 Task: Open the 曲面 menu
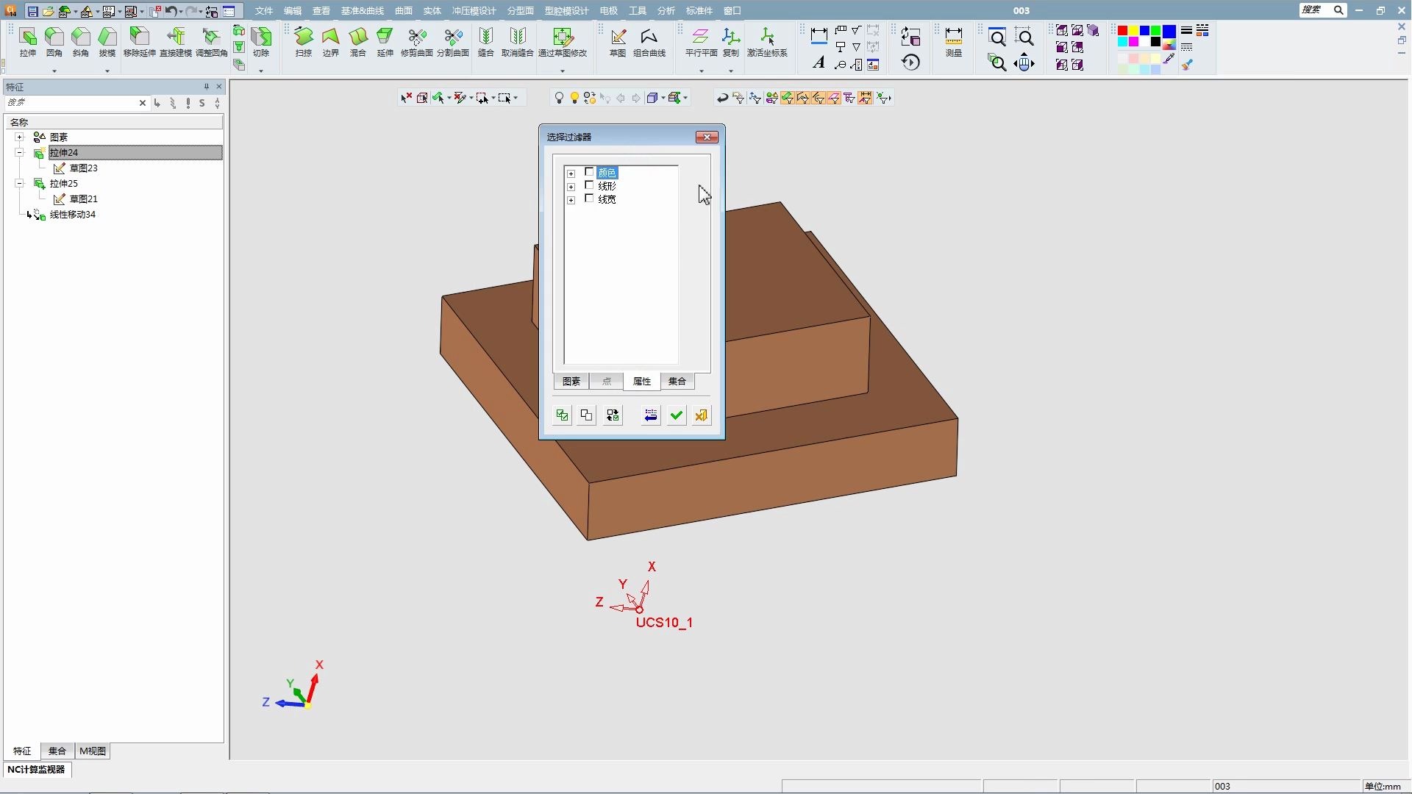403,11
